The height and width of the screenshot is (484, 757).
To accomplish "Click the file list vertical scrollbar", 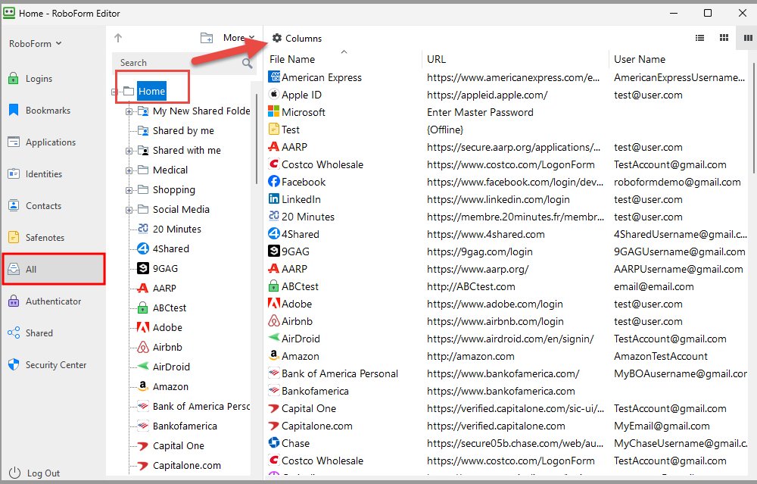I will pos(754,117).
